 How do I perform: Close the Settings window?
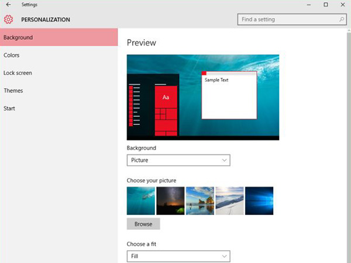tap(342, 5)
